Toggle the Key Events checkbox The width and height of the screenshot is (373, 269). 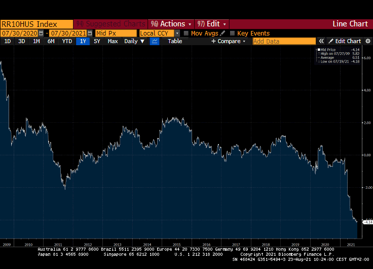coord(233,33)
